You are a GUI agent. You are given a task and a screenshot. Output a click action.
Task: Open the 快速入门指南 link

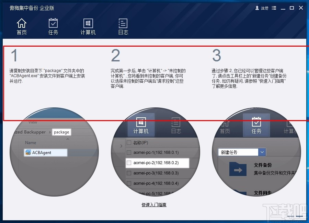coord(154,204)
